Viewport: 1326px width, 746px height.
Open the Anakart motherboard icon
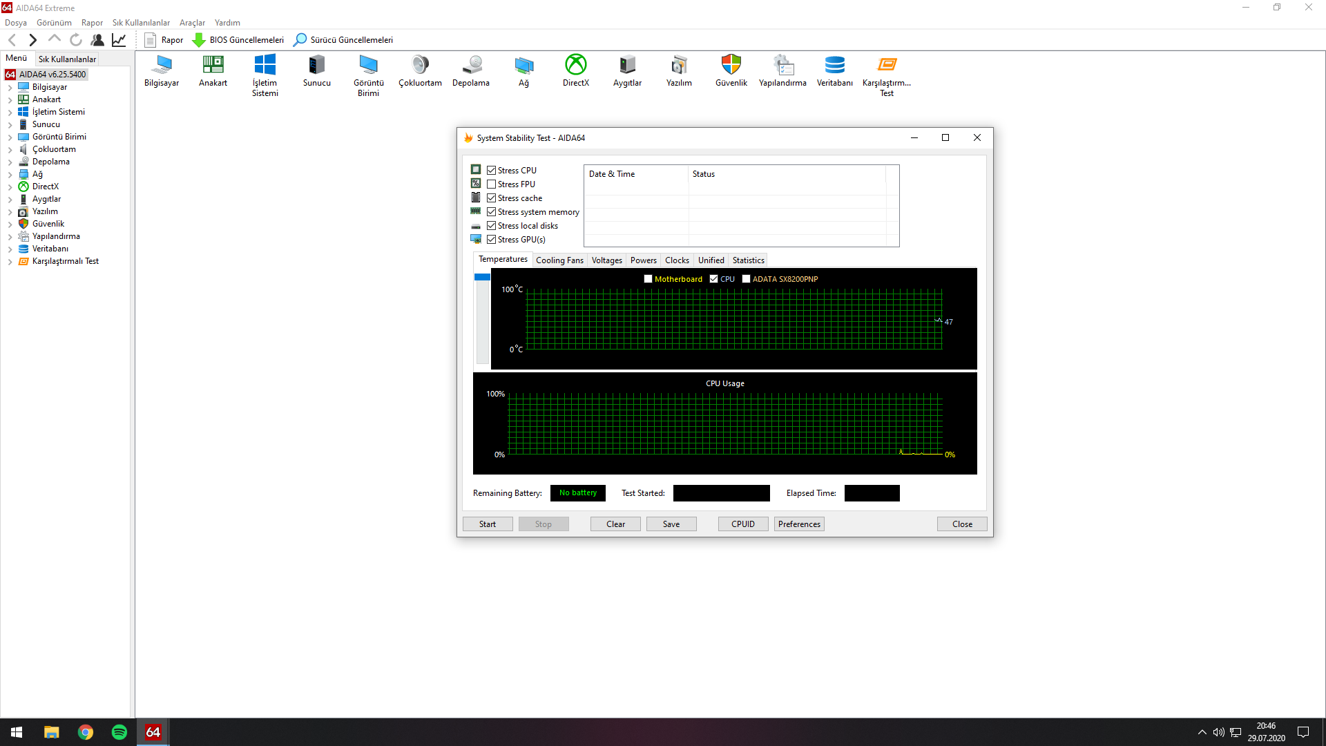(x=213, y=65)
